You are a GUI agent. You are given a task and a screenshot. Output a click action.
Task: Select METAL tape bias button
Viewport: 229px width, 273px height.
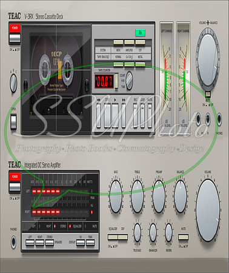[x=140, y=64]
